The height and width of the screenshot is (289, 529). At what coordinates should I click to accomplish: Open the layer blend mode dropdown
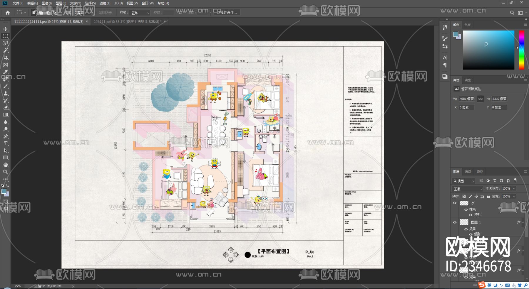coord(467,189)
